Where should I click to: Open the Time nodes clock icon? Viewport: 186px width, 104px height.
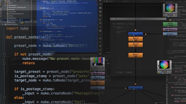coord(100,4)
